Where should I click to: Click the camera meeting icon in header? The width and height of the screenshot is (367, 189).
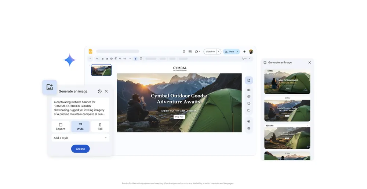tap(196, 51)
